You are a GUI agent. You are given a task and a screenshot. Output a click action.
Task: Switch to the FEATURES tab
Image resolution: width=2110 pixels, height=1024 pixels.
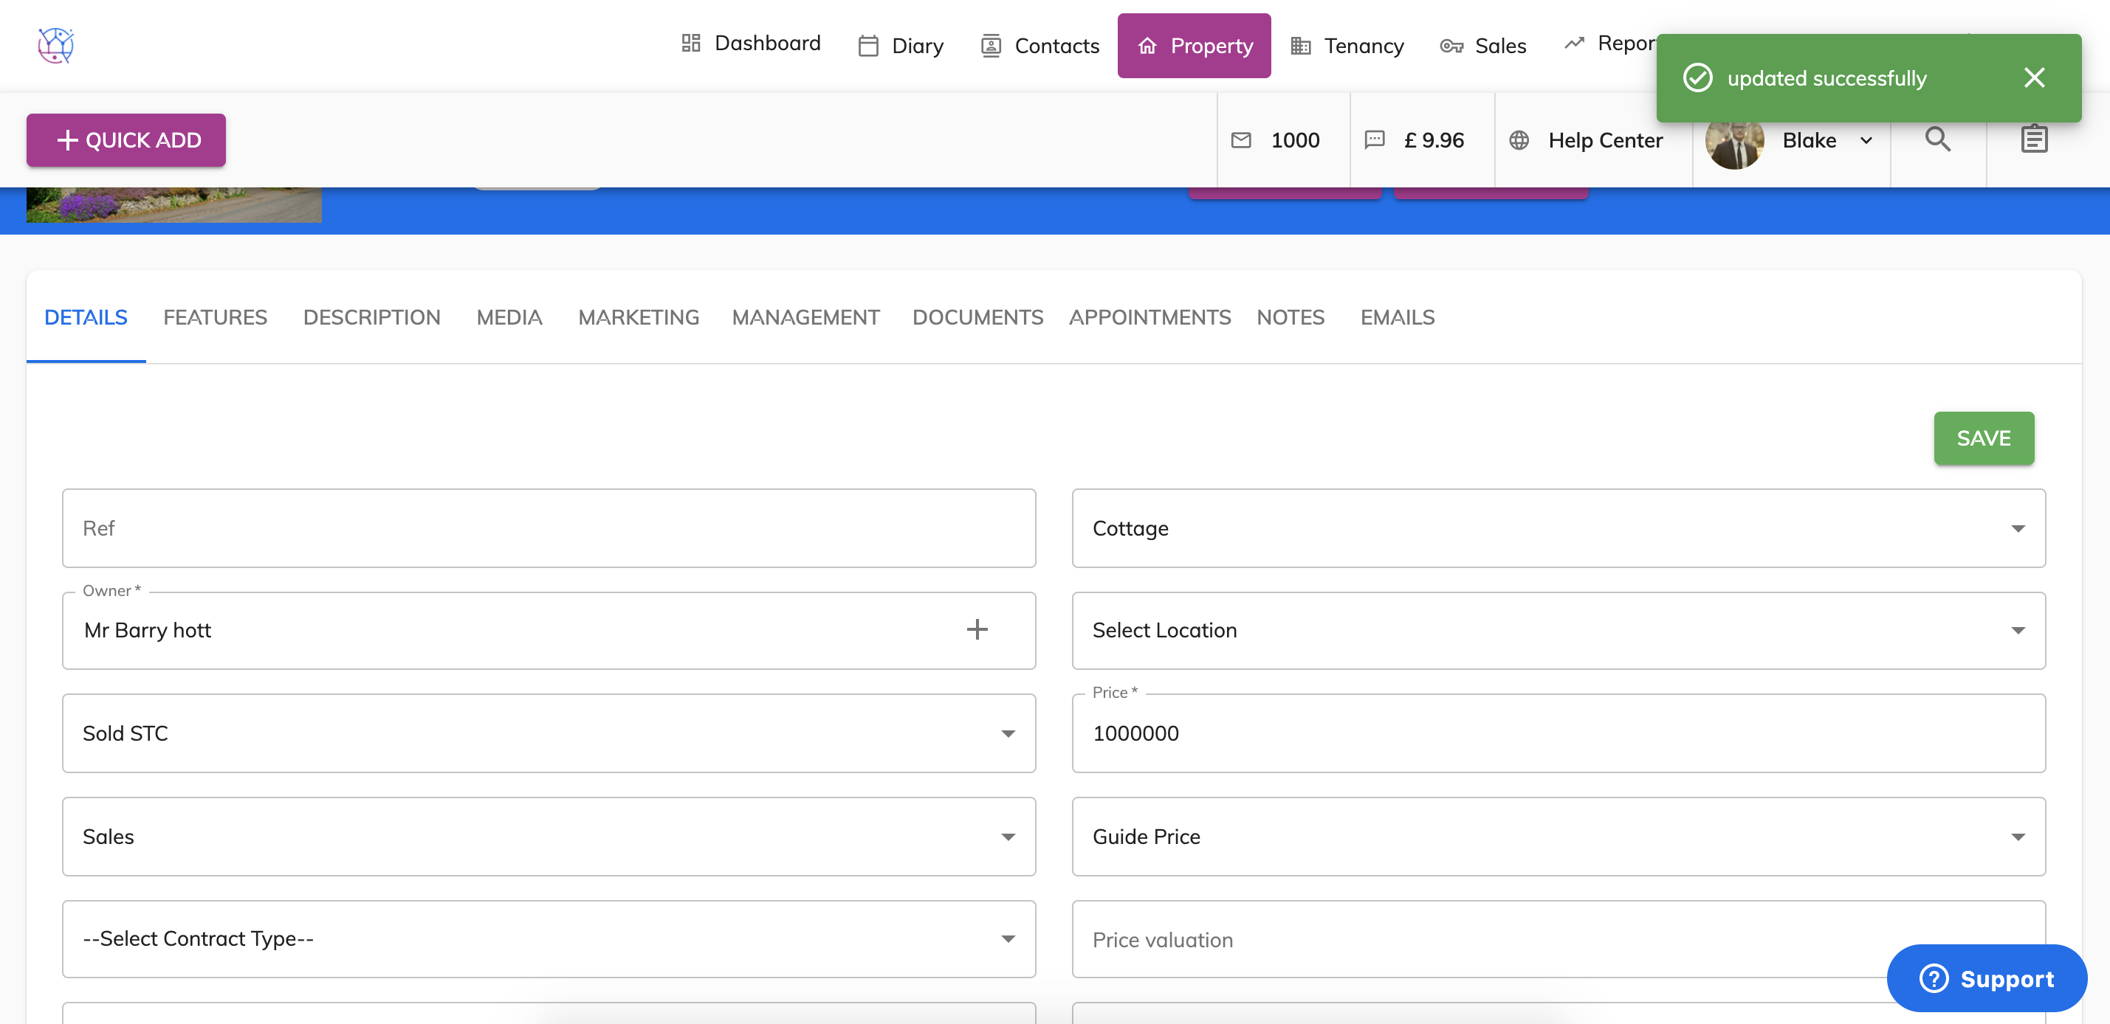coord(215,317)
